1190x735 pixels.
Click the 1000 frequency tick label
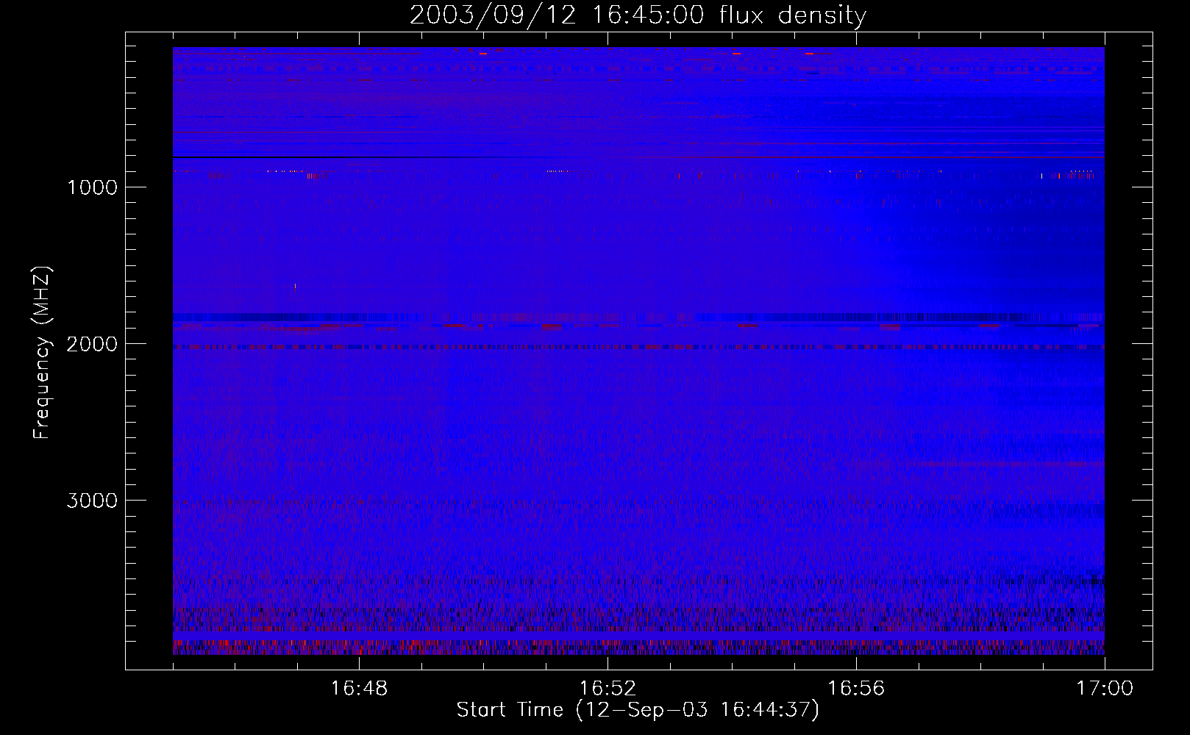pos(92,187)
